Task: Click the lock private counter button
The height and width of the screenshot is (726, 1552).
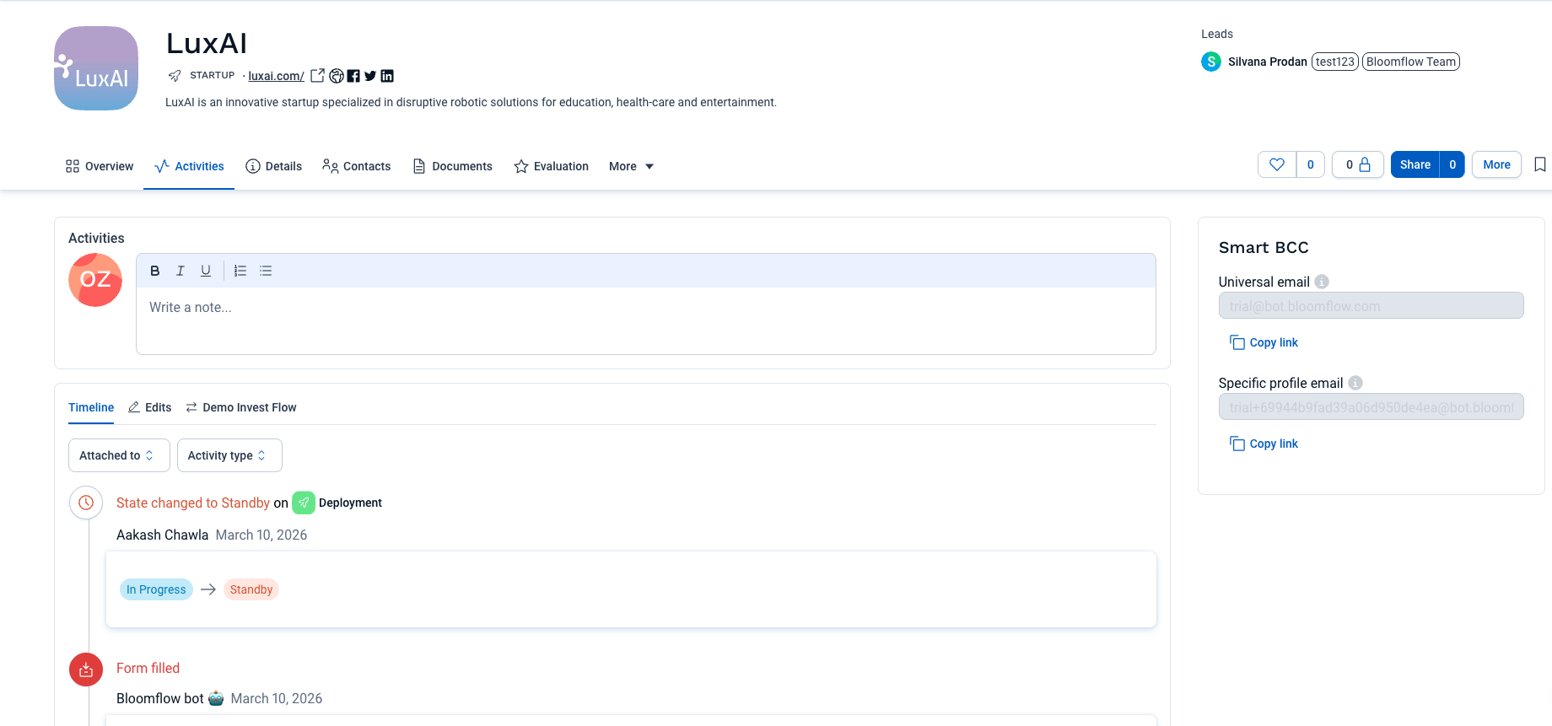Action: (1358, 164)
